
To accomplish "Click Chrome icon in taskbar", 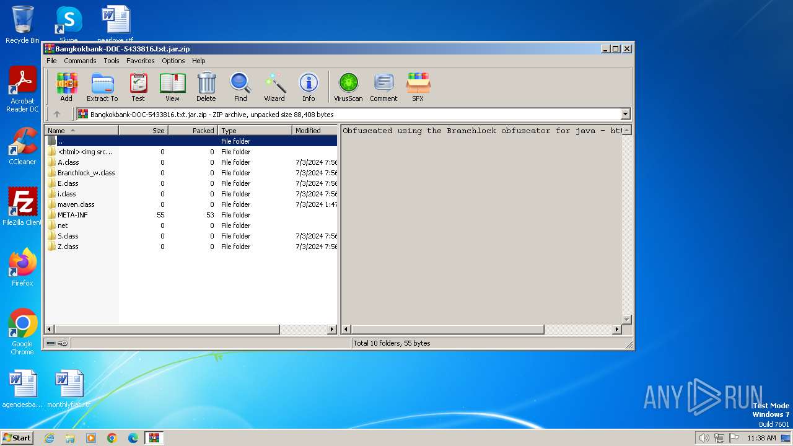I will [x=112, y=438].
